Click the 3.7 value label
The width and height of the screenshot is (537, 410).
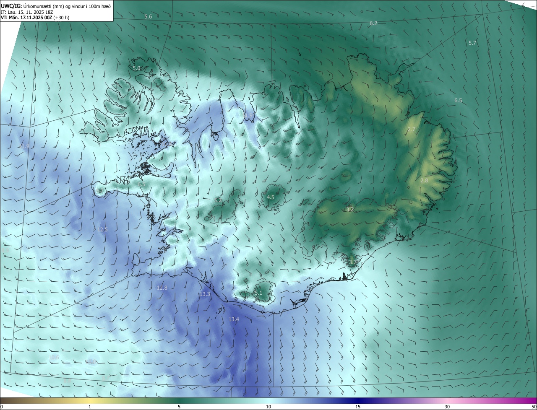(x=352, y=262)
